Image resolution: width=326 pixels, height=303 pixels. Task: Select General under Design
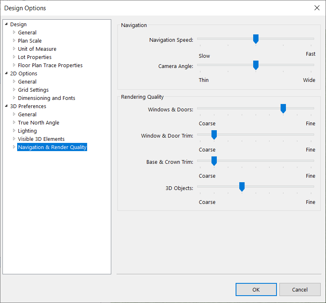pos(27,32)
